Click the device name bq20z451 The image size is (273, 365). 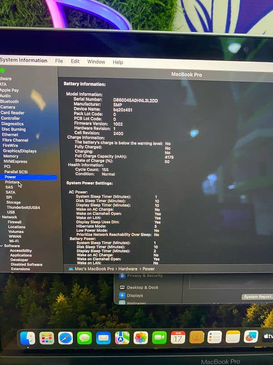[123, 109]
